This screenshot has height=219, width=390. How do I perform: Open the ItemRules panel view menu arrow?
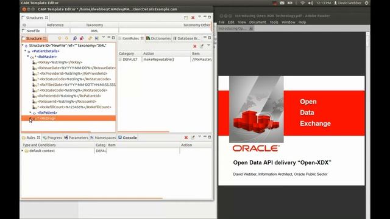pyautogui.click(x=208, y=46)
